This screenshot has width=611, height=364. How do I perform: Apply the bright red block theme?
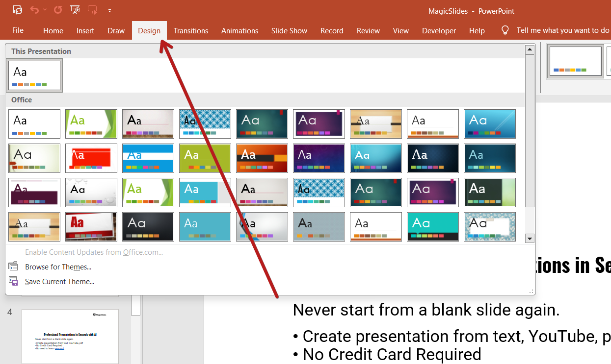(91, 158)
